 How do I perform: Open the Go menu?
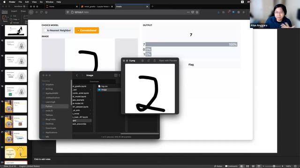pyautogui.click(x=41, y=2)
